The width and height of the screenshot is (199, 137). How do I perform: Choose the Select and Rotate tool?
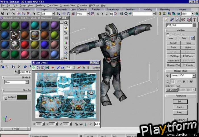(x=69, y=14)
